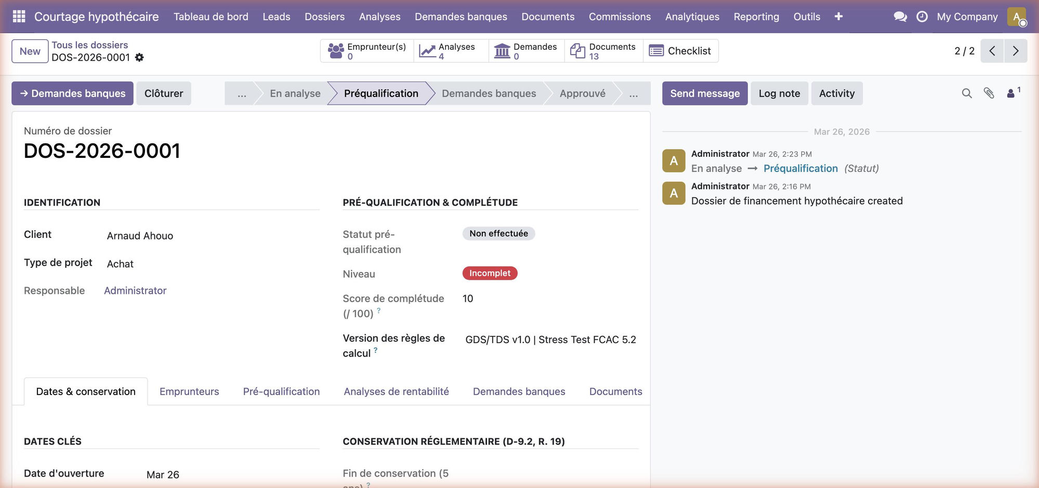Screen dimensions: 1039x488
Task: Open the Outils menu
Action: (x=807, y=17)
